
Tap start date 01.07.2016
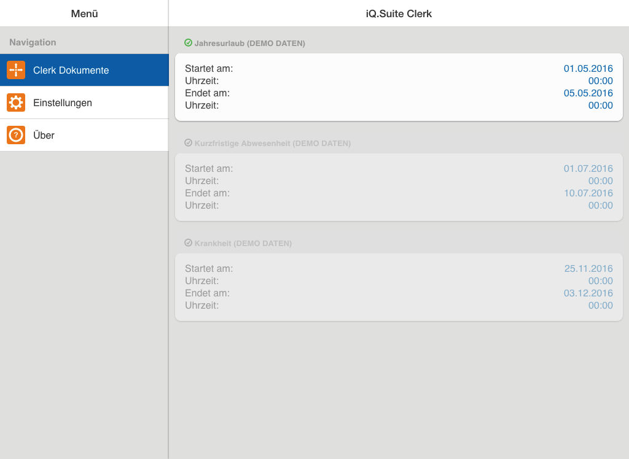click(x=588, y=169)
